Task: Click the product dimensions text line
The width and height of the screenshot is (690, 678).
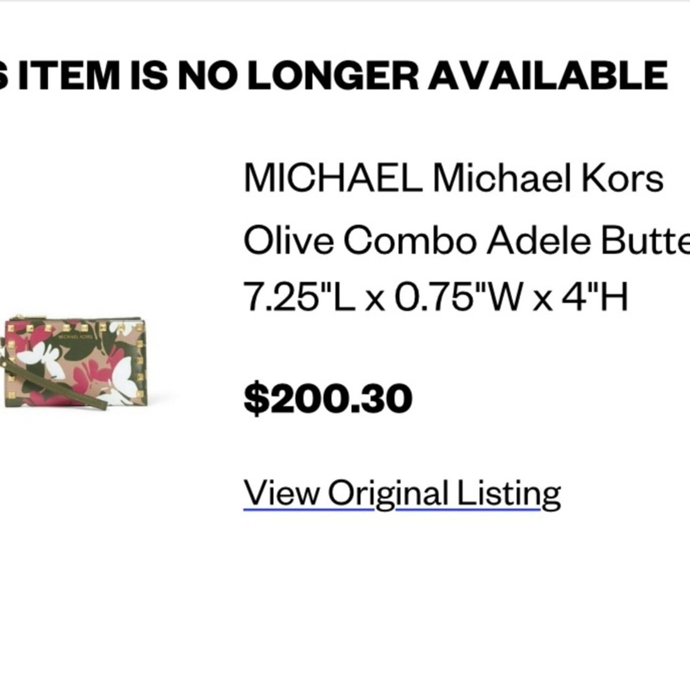Action: pos(436,297)
